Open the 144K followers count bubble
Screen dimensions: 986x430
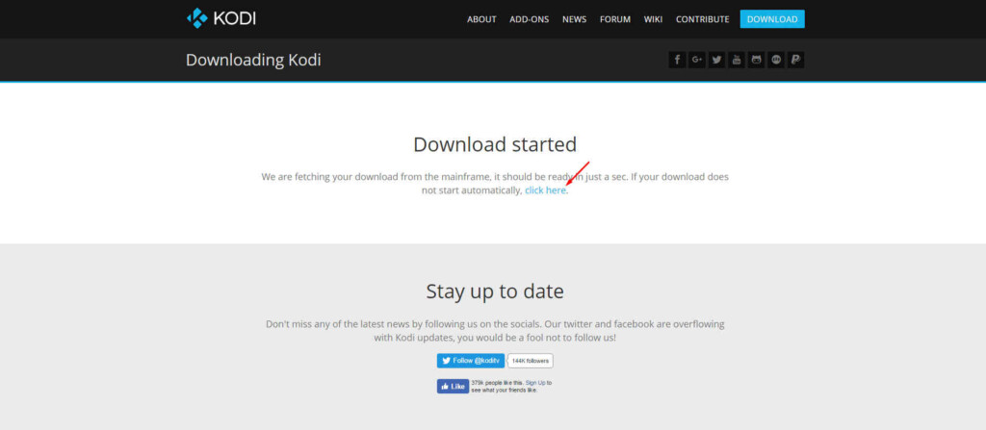coord(531,361)
